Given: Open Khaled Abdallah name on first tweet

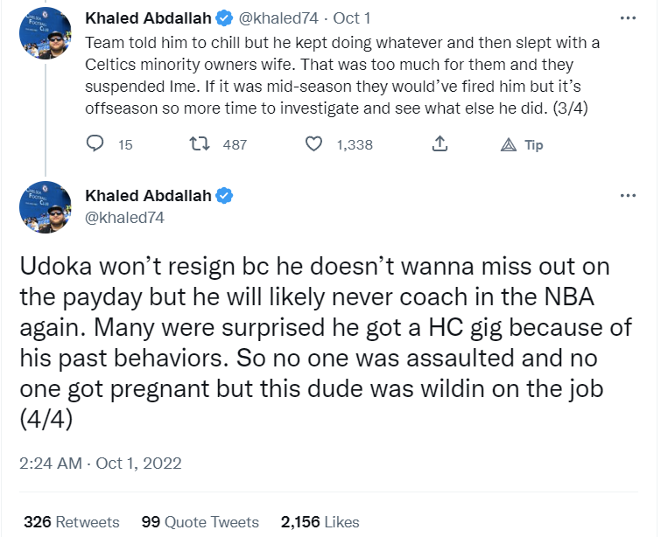Looking at the screenshot, I should coord(148,17).
